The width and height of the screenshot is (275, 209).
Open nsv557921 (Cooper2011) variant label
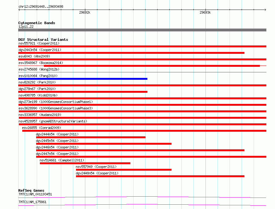click(39, 43)
